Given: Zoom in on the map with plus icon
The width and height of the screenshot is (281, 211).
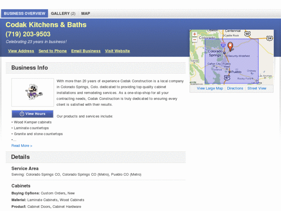Looking at the screenshot, I should (194, 34).
